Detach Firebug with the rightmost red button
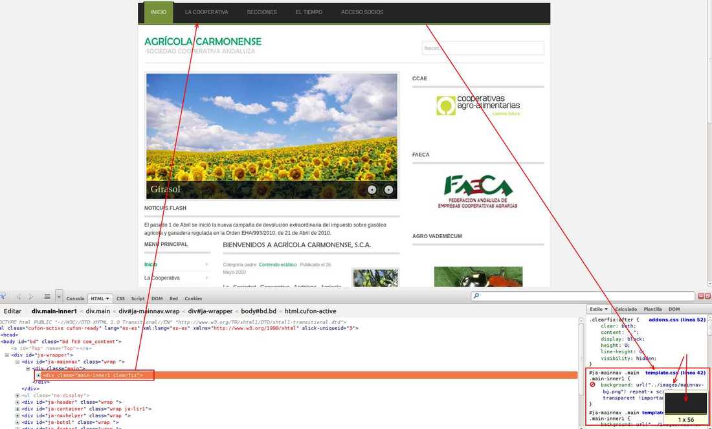Screen dimensions: 712x429 (x=708, y=296)
